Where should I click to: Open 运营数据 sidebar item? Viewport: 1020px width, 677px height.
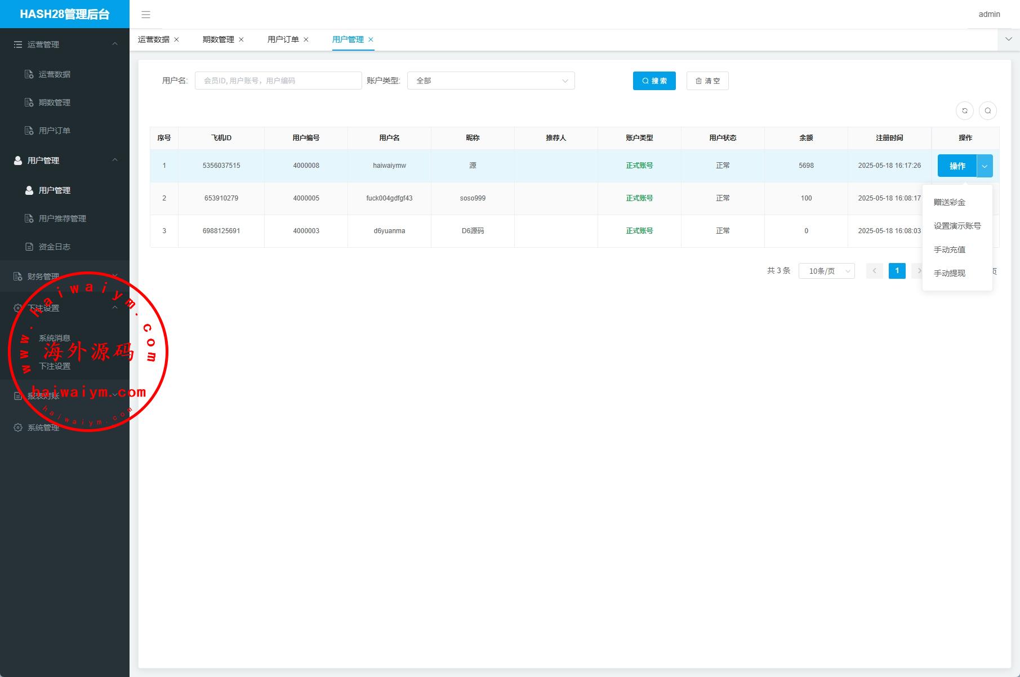54,74
